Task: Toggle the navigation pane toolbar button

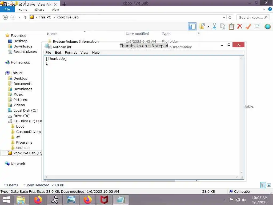Action: (192, 26)
